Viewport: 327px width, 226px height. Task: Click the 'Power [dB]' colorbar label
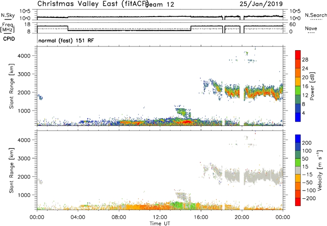click(x=312, y=86)
